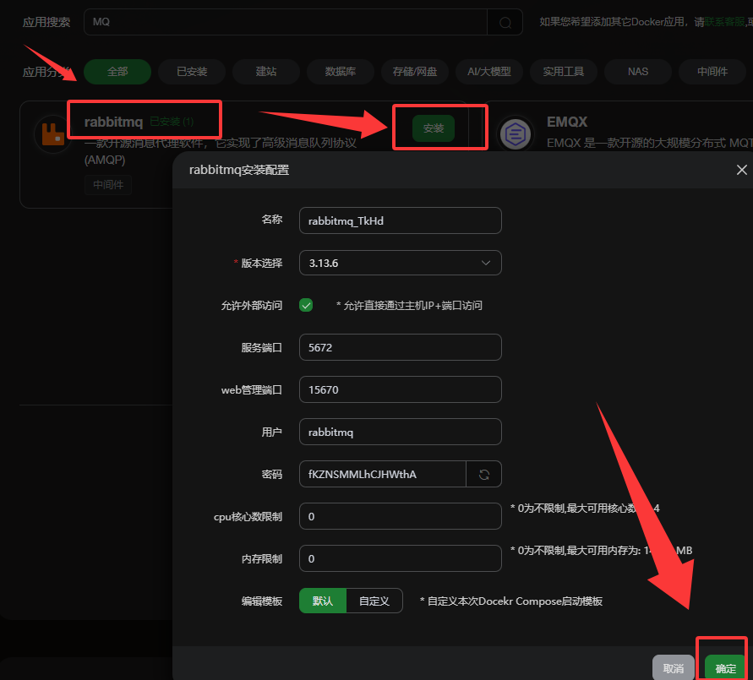The image size is (753, 680).
Task: Click the 服务端口 port input field
Action: 400,347
